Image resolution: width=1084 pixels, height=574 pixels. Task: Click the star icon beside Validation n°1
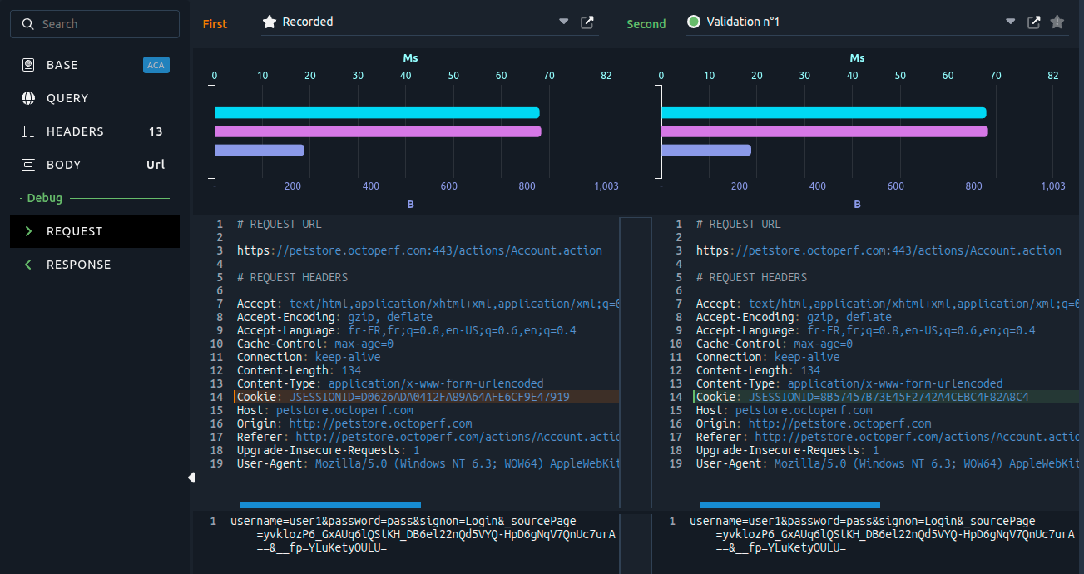coord(1057,22)
